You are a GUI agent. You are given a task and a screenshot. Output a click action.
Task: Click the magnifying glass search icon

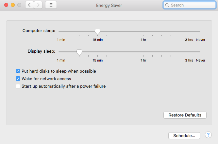pyautogui.click(x=167, y=5)
